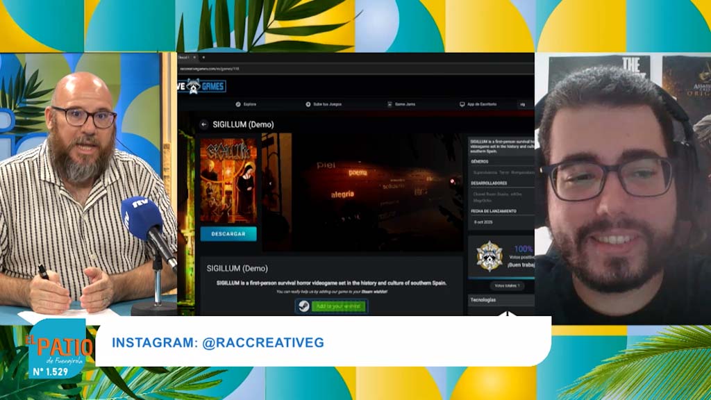Click the developer names under DESARROLLADORES
This screenshot has width=711, height=400.
click(x=497, y=197)
